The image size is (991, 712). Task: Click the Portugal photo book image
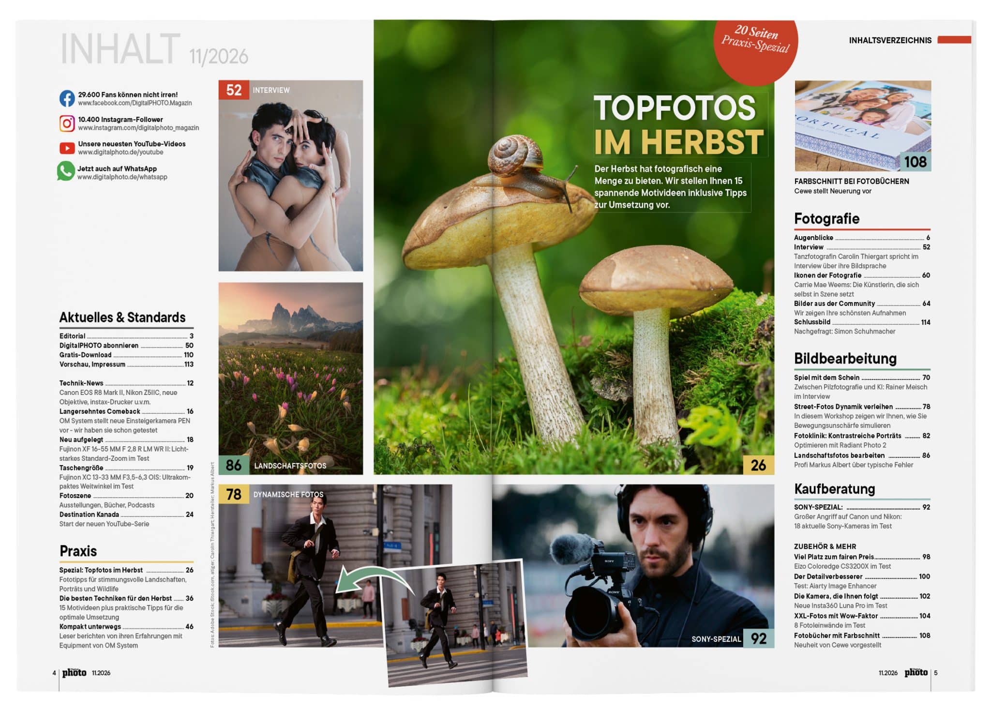(863, 126)
